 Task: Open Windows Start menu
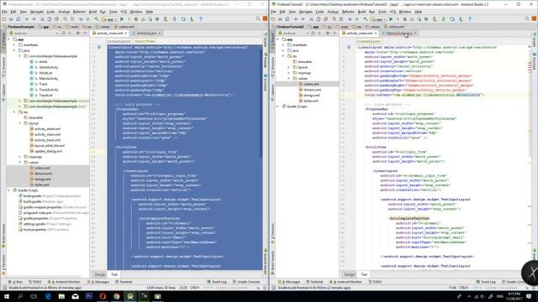coord(7,296)
